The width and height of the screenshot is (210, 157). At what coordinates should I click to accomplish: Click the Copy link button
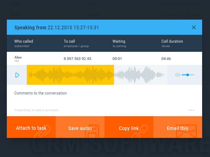click(x=129, y=128)
